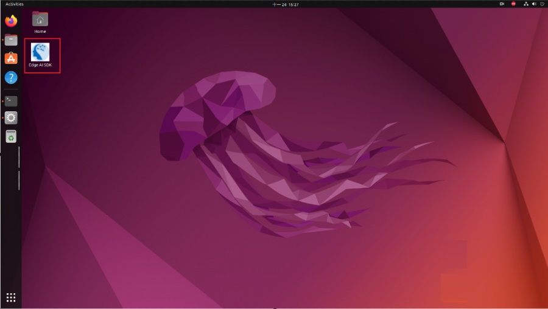Open Ubuntu Software from the dock
Image resolution: width=548 pixels, height=309 pixels.
pos(11,58)
